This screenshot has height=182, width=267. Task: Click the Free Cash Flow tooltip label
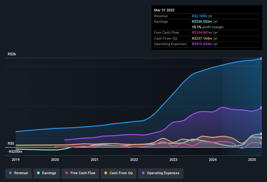click(x=167, y=32)
